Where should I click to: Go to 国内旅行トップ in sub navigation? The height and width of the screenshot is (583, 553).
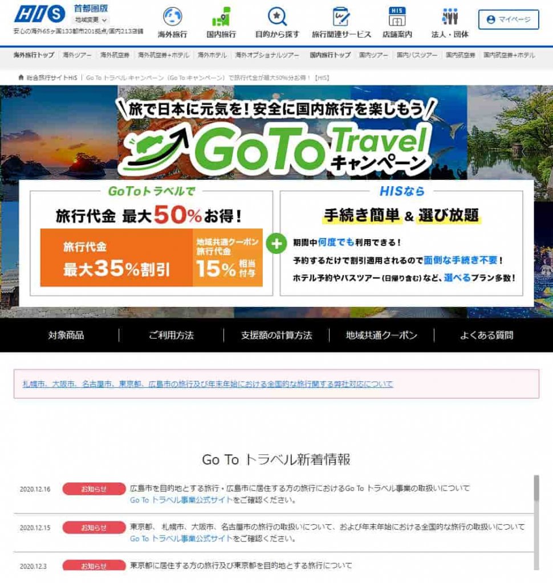330,55
